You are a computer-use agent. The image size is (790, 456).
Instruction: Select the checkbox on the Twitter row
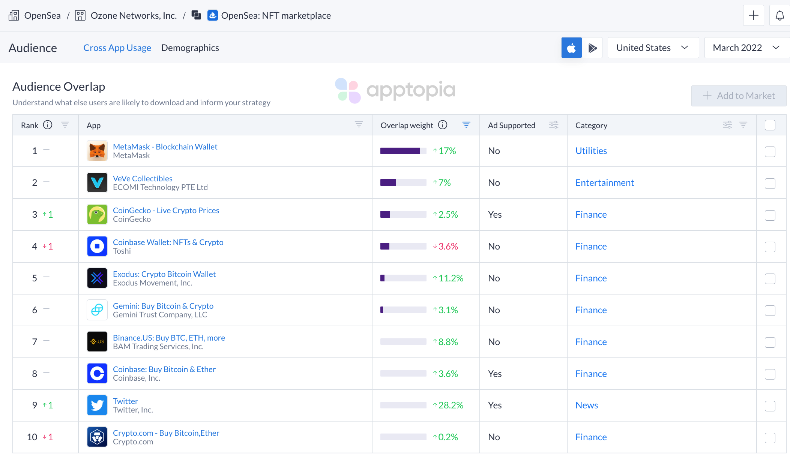770,406
